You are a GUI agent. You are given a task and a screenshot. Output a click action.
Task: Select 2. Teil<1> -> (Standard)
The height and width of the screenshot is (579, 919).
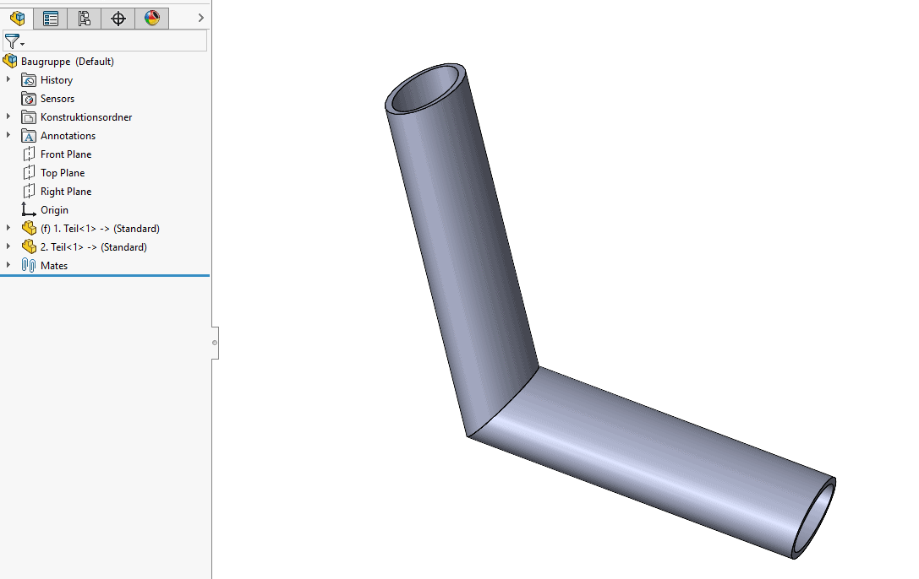93,247
